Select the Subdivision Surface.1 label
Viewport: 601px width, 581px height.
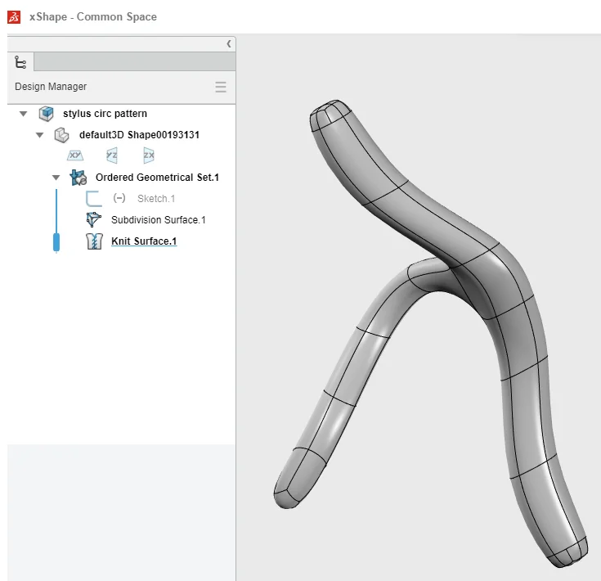point(158,219)
